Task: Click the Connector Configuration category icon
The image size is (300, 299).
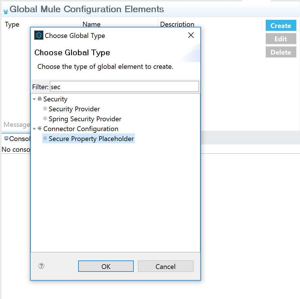Action: click(x=40, y=129)
